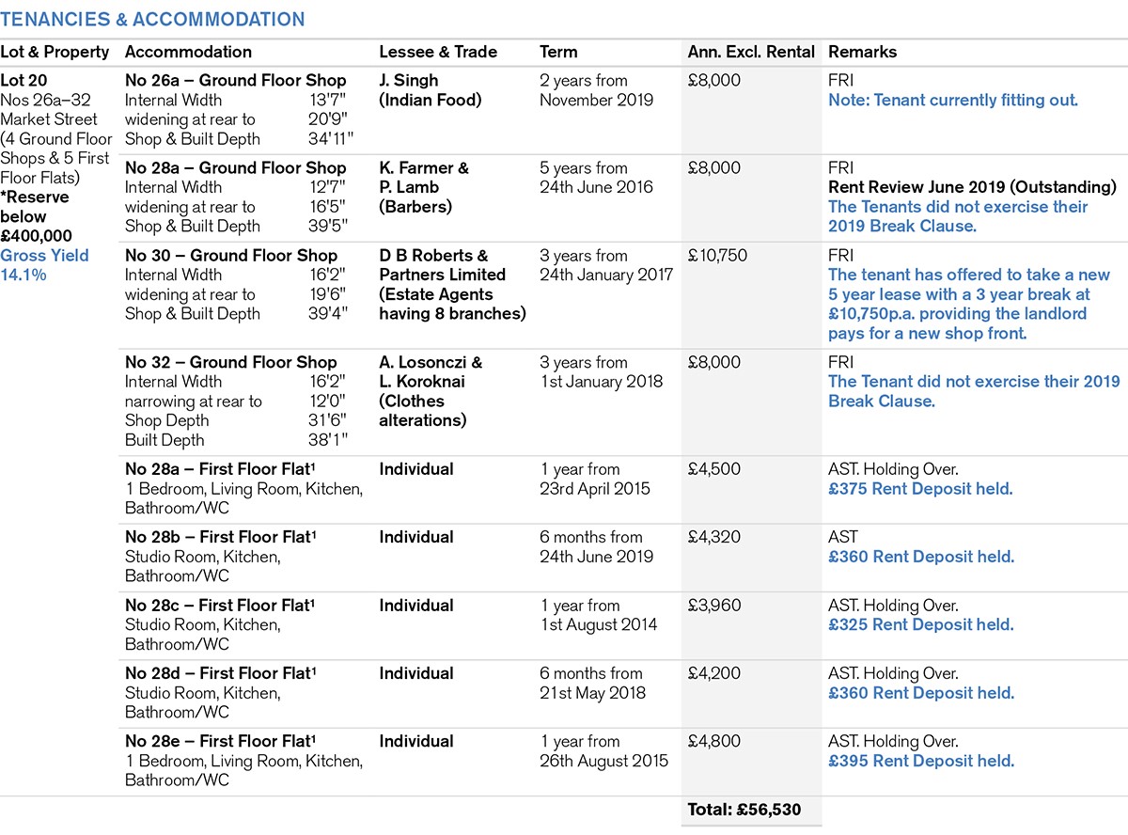
Task: Select the No 32 Ground Floor Shop title
Action: 231,362
